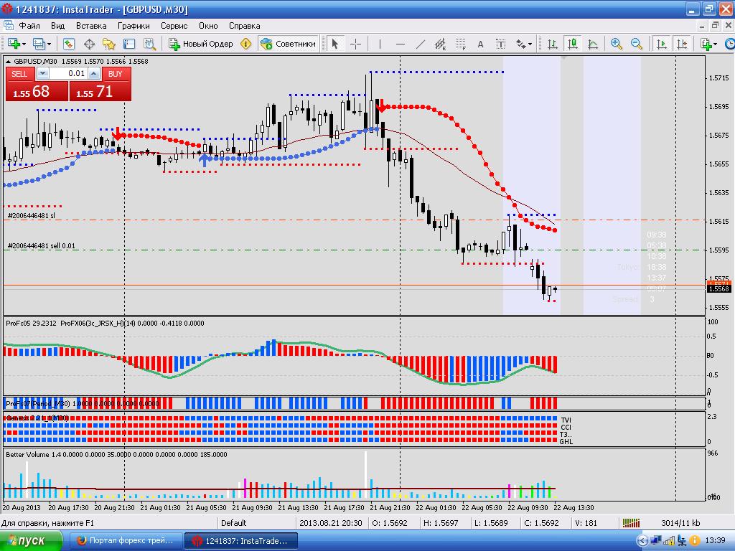Open the Файл menu
This screenshot has width=735, height=551.
pos(29,26)
